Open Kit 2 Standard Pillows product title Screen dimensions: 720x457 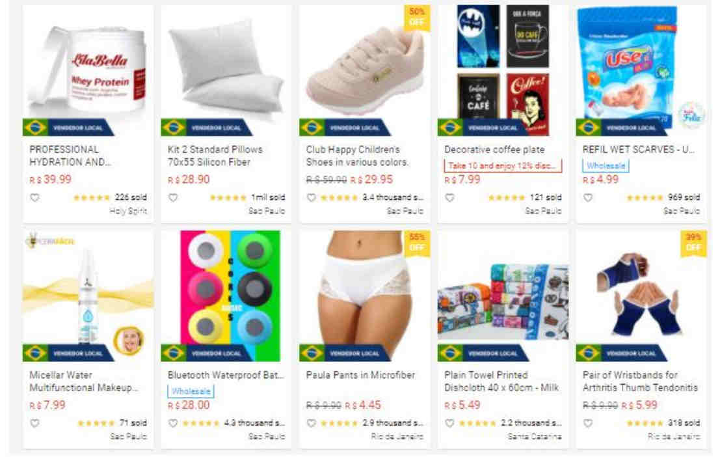215,156
